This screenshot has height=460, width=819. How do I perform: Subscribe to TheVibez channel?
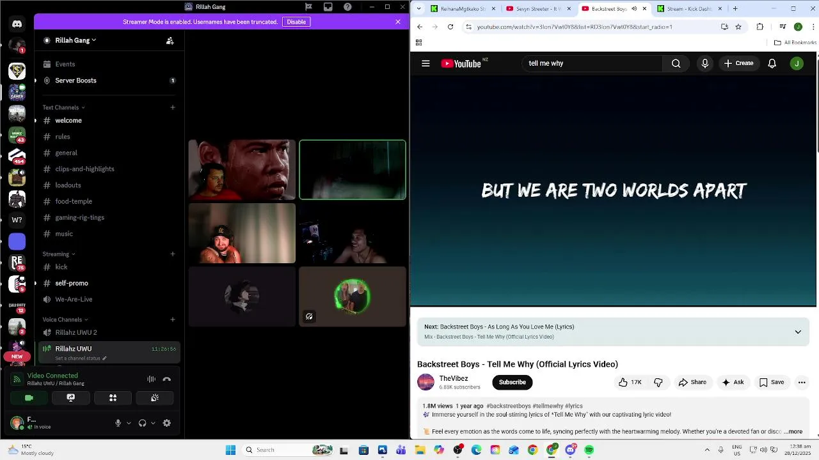coord(513,382)
